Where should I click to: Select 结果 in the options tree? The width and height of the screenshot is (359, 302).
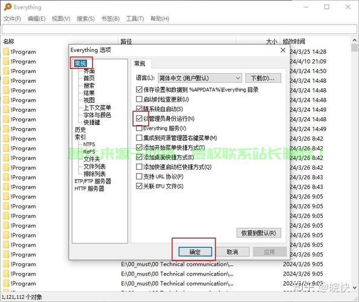(89, 92)
